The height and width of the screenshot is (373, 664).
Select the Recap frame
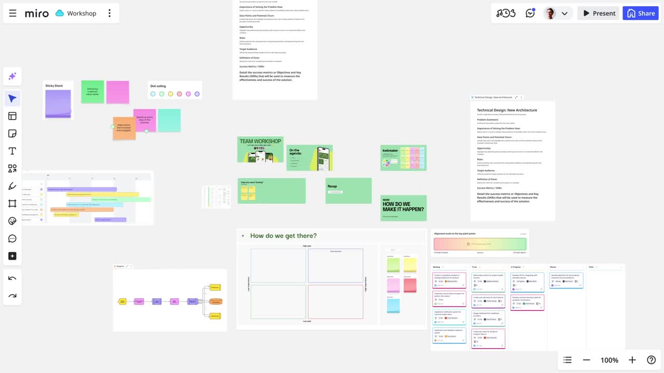[x=349, y=191]
